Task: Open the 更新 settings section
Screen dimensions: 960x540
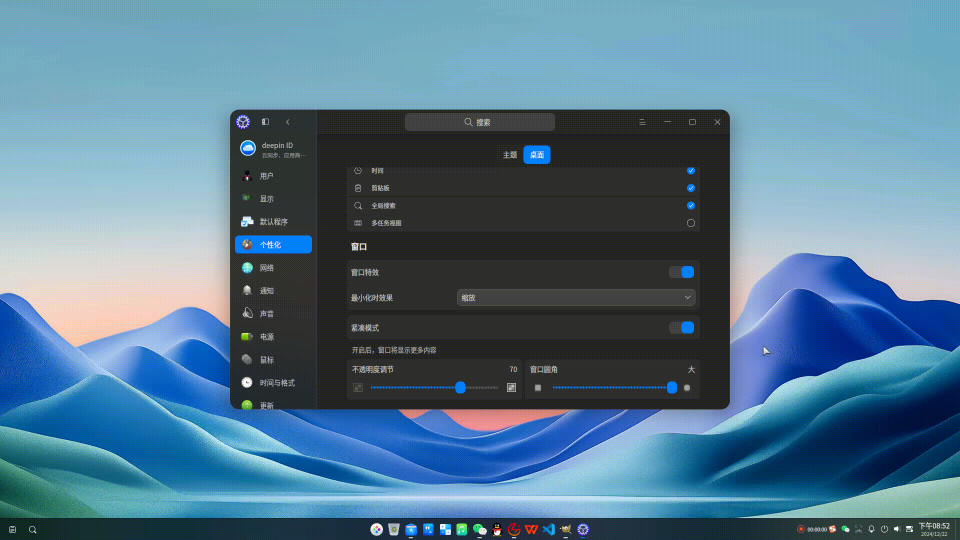Action: click(273, 404)
